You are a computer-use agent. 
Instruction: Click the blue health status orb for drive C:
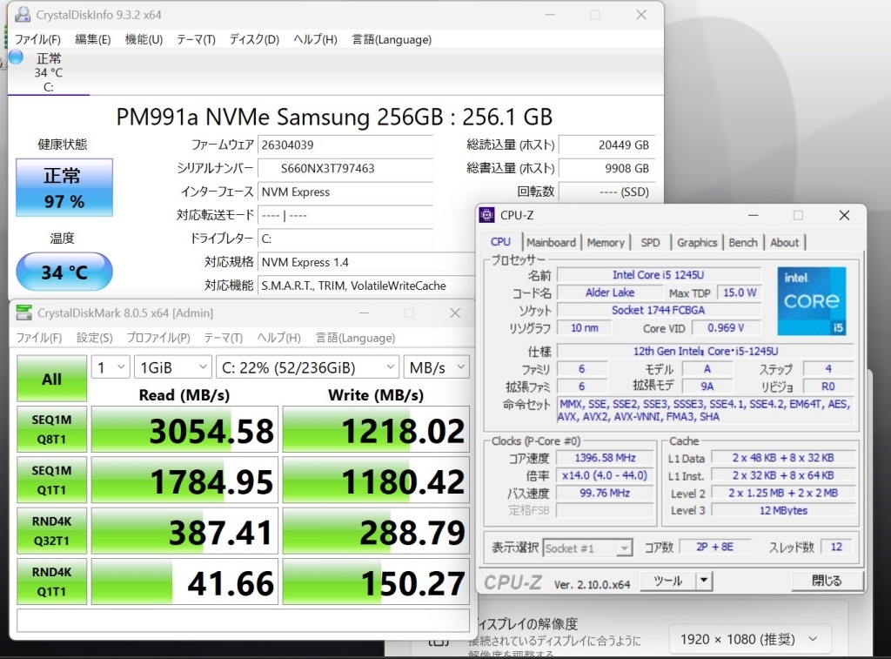tap(16, 57)
